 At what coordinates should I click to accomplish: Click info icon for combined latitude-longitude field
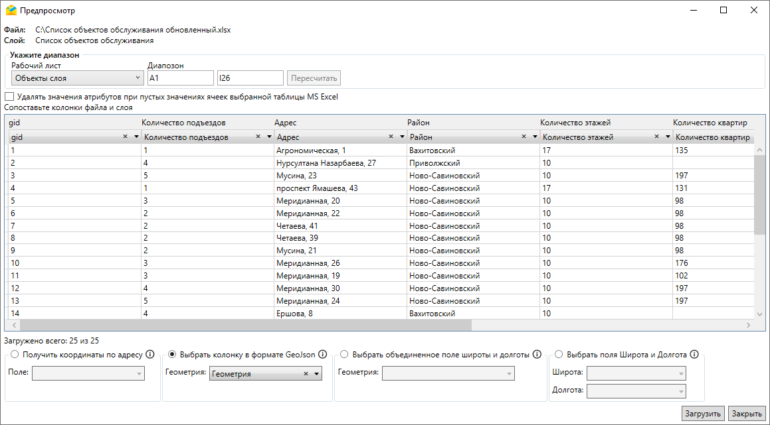[537, 354]
